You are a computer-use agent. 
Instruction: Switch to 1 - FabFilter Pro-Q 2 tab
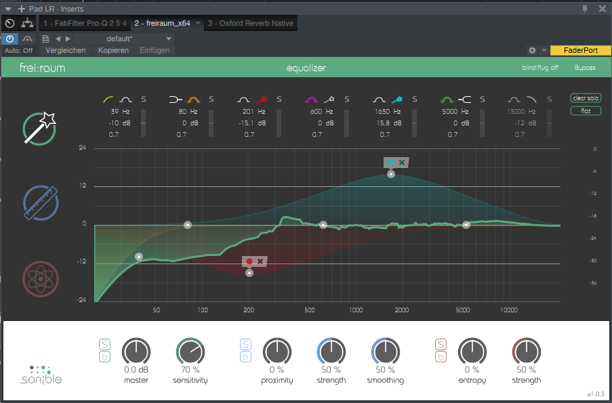click(85, 24)
